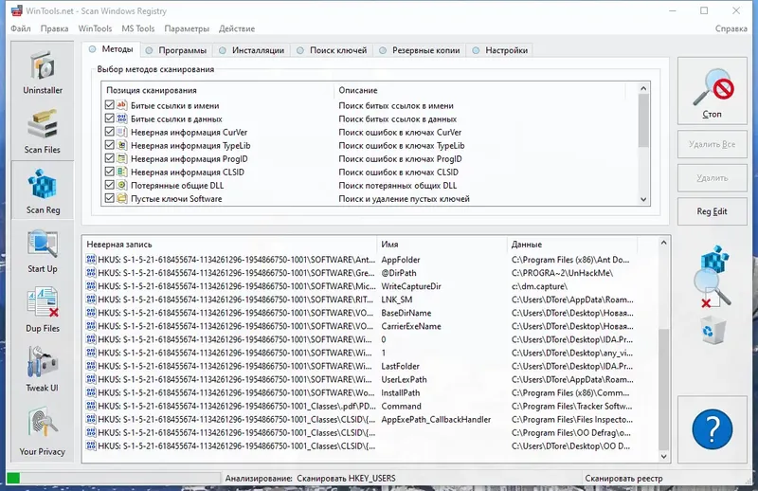The width and height of the screenshot is (758, 491).
Task: Open the Tweak UI tool
Action: click(x=43, y=370)
